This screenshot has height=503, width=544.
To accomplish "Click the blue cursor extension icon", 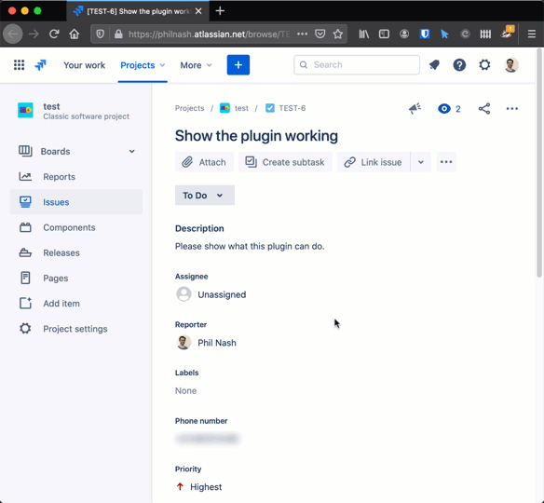I will pos(444,34).
